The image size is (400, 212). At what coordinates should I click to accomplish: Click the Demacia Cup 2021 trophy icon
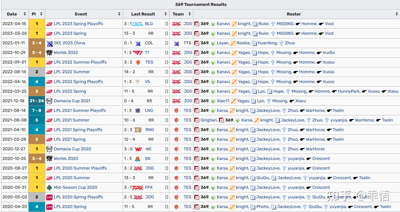50,101
